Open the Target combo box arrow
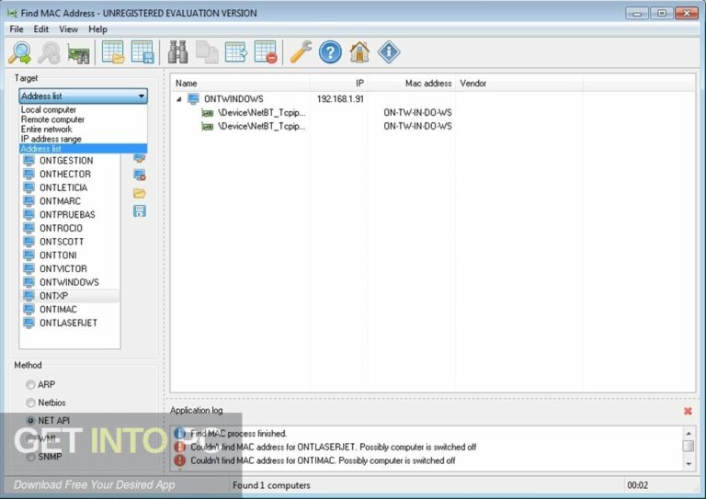 (x=141, y=96)
